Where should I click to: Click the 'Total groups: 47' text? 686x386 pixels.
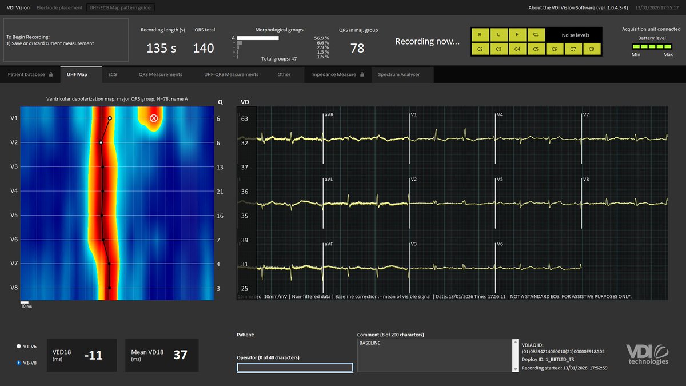tap(278, 59)
